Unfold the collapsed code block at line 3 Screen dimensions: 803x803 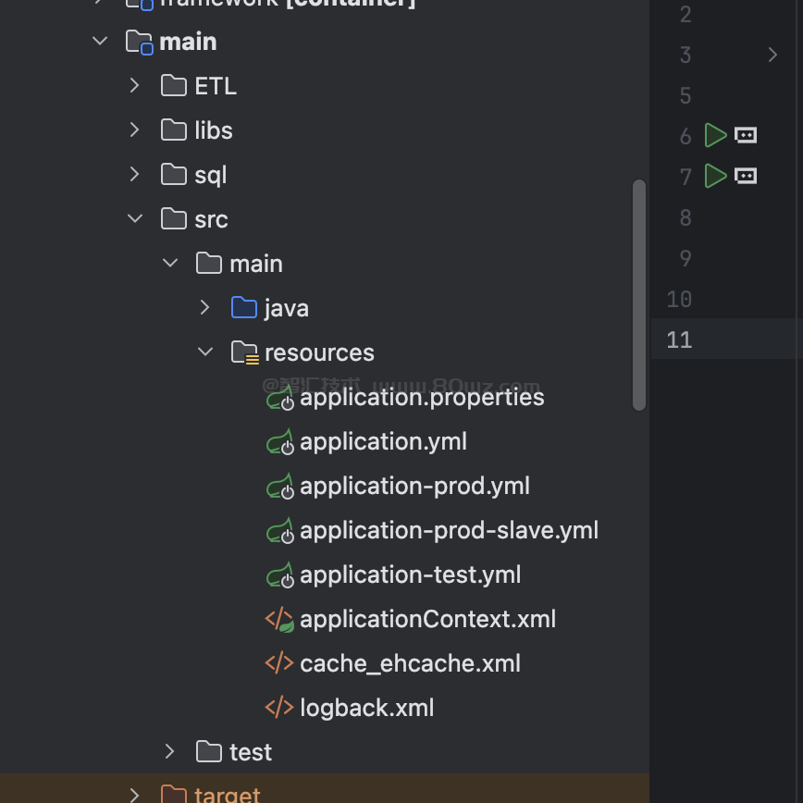772,56
